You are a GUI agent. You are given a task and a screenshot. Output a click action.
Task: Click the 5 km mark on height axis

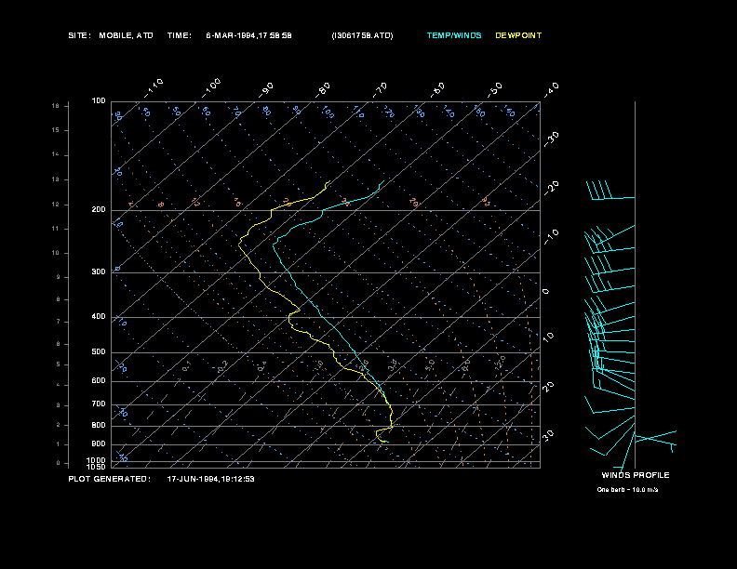pos(59,364)
